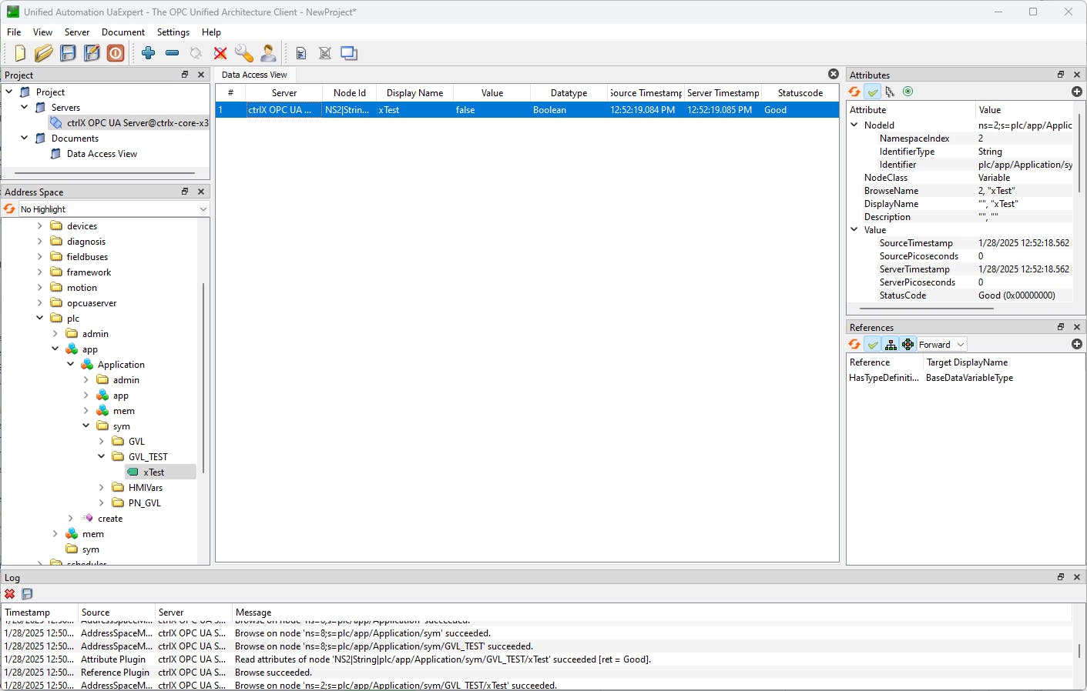Click the Clear Log red X icon
This screenshot has width=1087, height=691.
pyautogui.click(x=10, y=594)
